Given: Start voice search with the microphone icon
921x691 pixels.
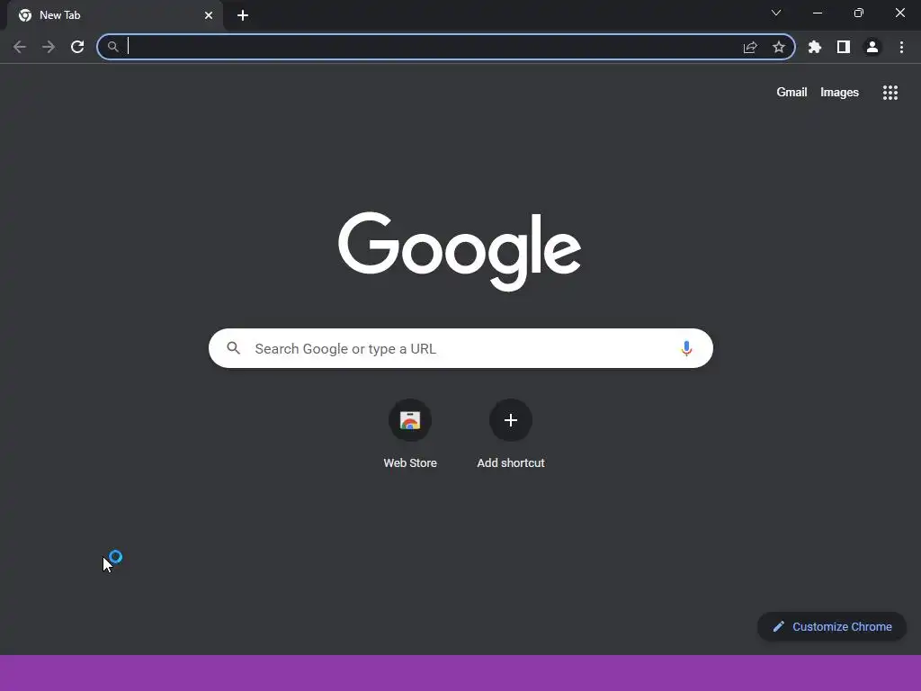Looking at the screenshot, I should [686, 348].
